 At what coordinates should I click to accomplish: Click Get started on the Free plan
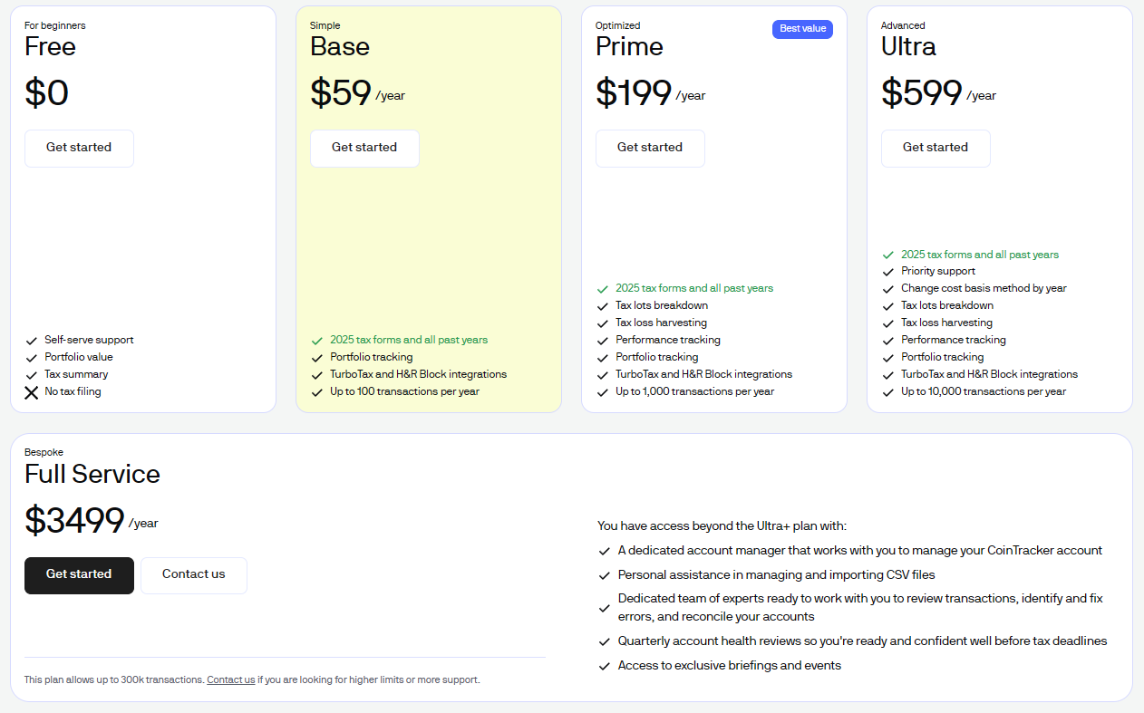tap(79, 148)
